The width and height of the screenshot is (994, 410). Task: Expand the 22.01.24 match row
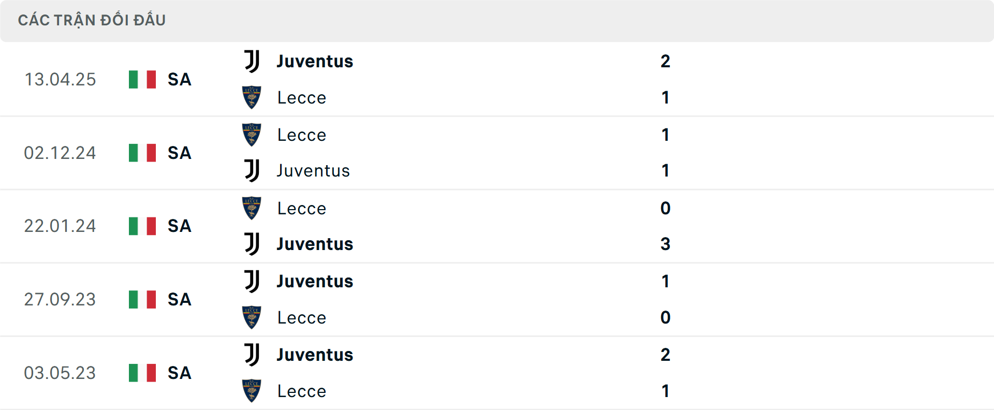(x=497, y=226)
